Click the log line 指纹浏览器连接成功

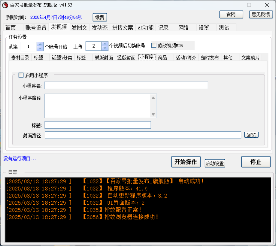[82, 217]
